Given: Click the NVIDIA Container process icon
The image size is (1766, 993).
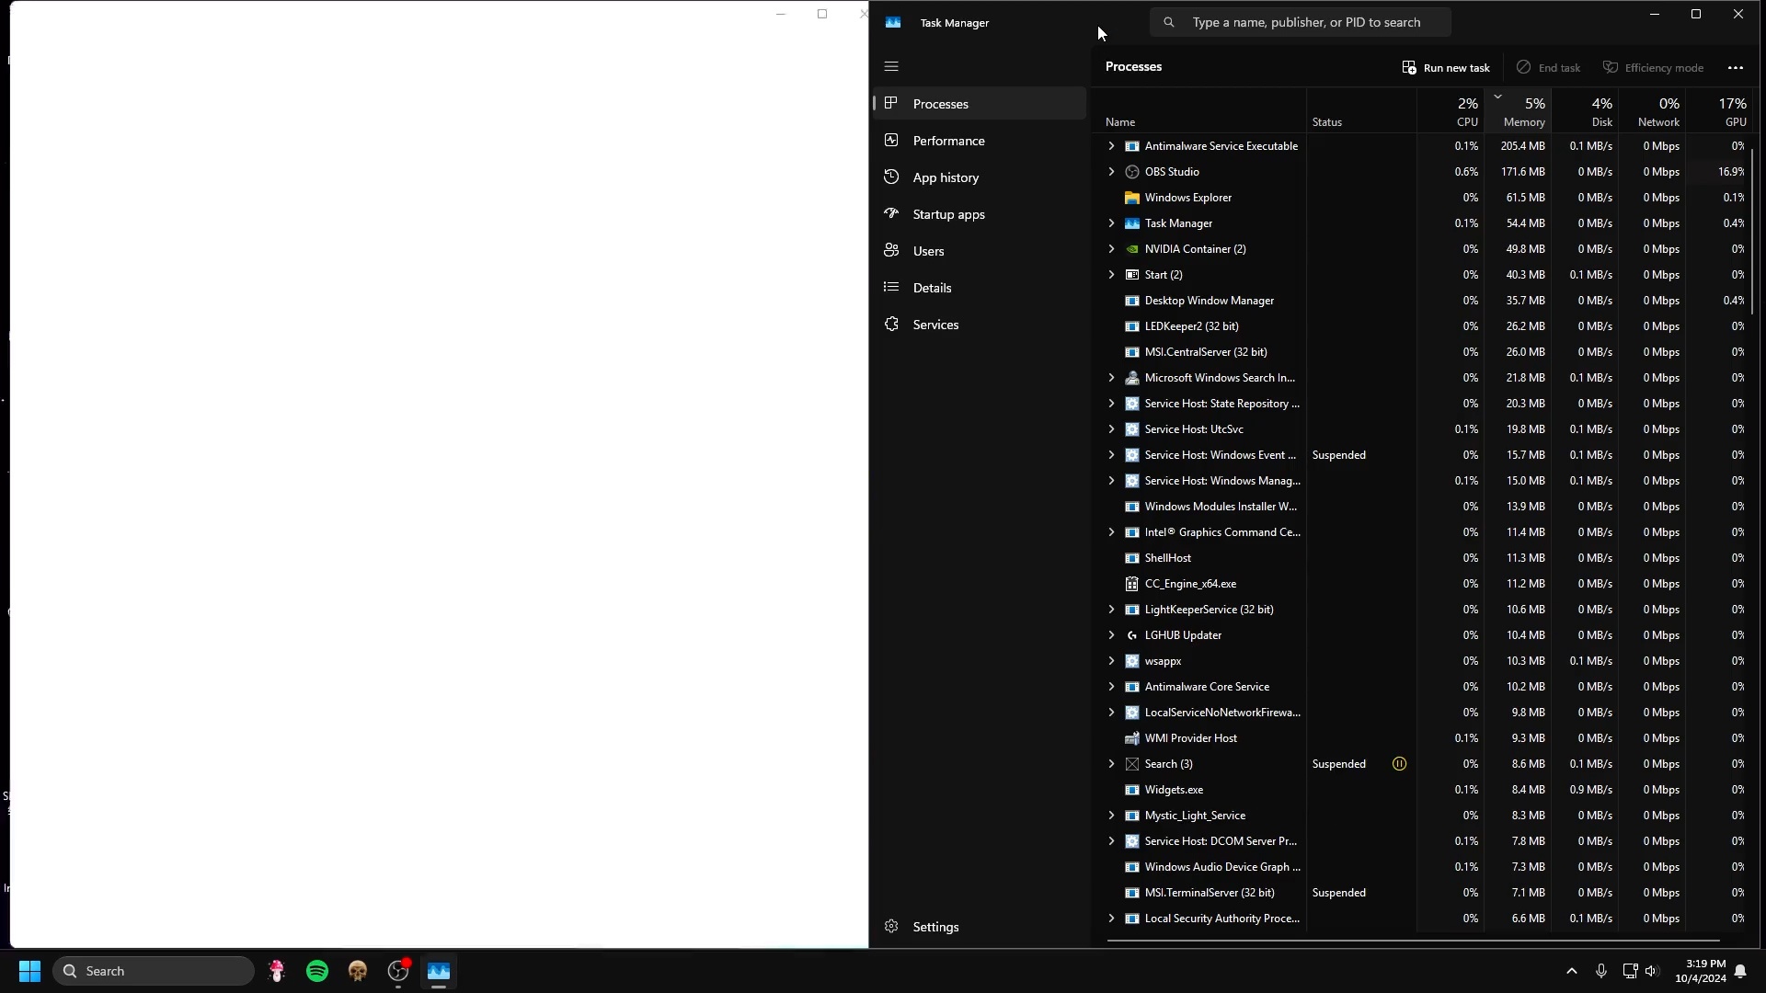Looking at the screenshot, I should [x=1132, y=249].
